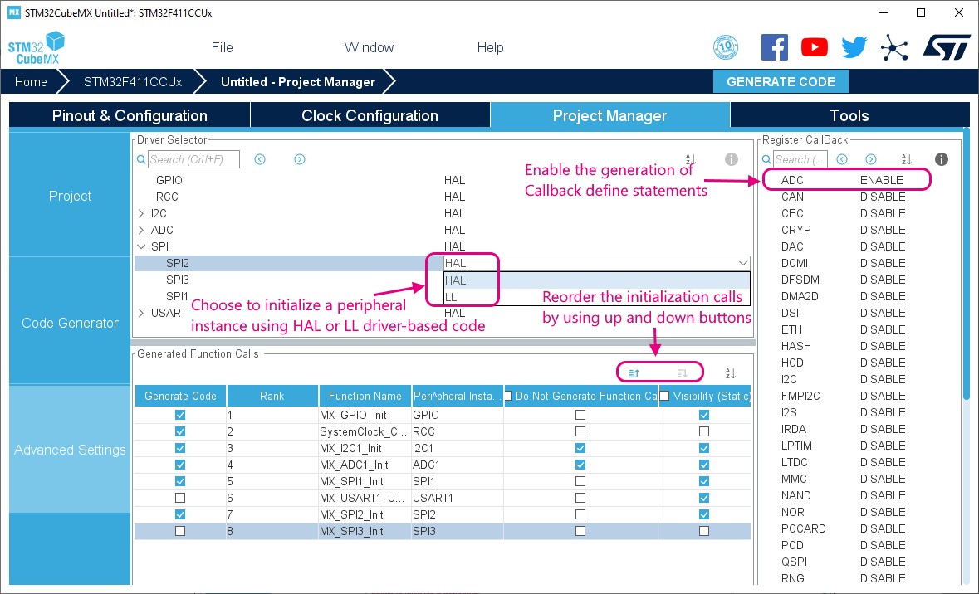Click previous search arrow in Register CallBack

click(x=842, y=160)
